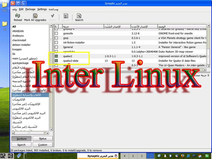Sort by the حزمة package column header
This screenshot has width=212, height=159.
click(x=83, y=26)
